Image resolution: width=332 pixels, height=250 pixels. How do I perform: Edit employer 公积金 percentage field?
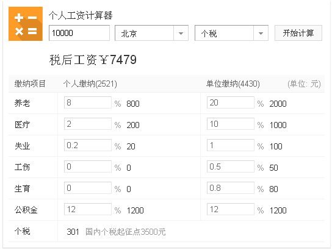coord(230,209)
